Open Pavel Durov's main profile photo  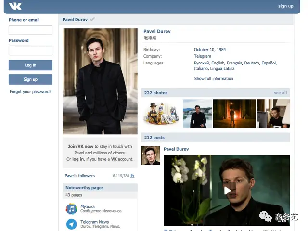pyautogui.click(x=100, y=81)
